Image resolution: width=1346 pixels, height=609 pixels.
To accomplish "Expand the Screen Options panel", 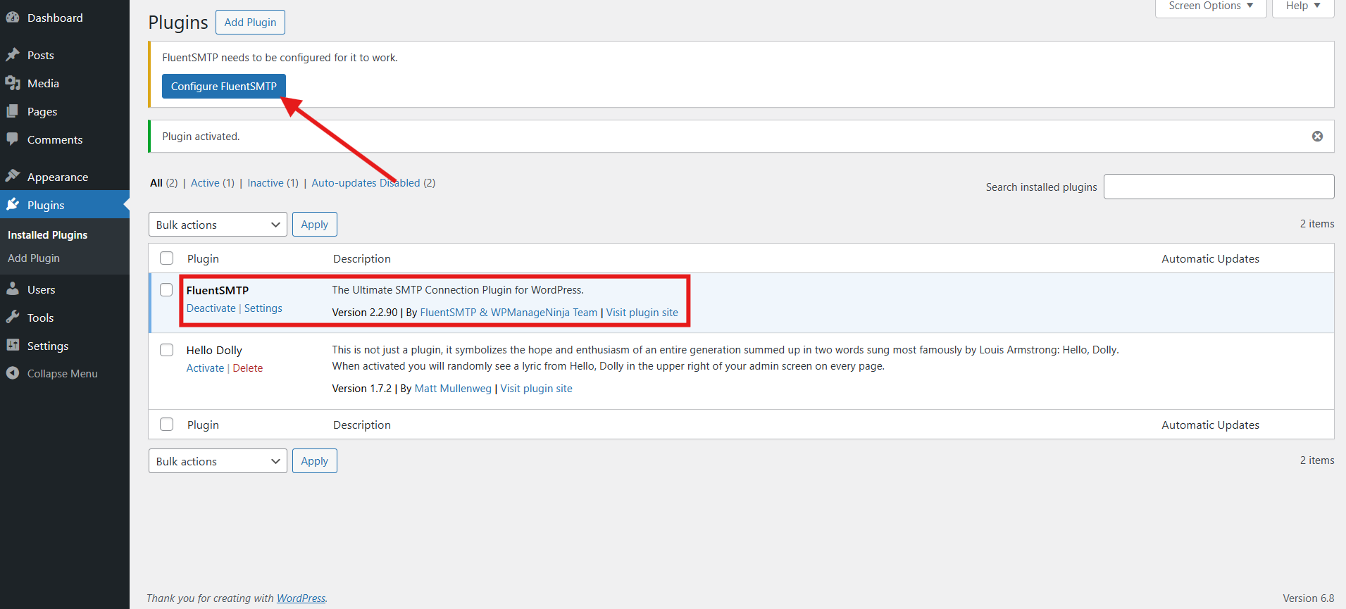I will point(1211,6).
